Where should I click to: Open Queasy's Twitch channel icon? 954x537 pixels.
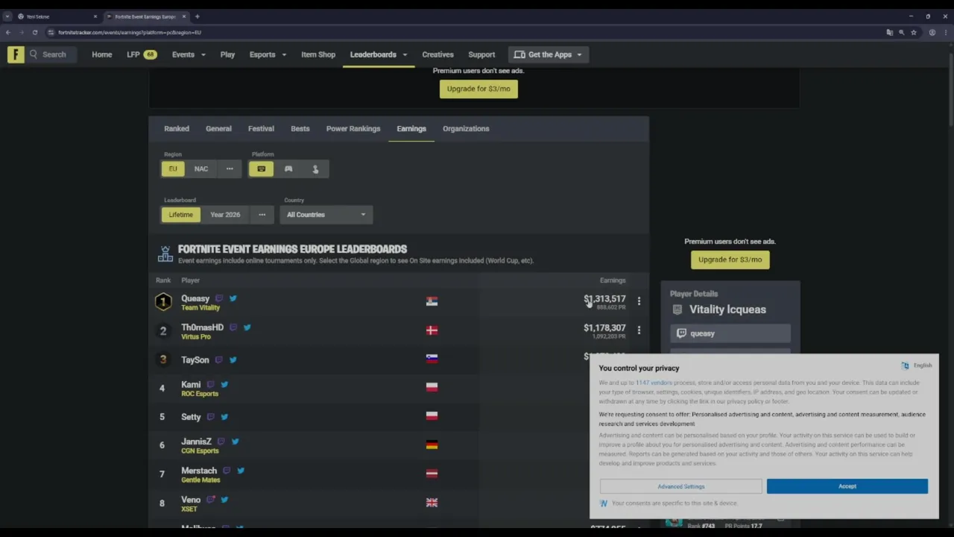[x=219, y=298]
